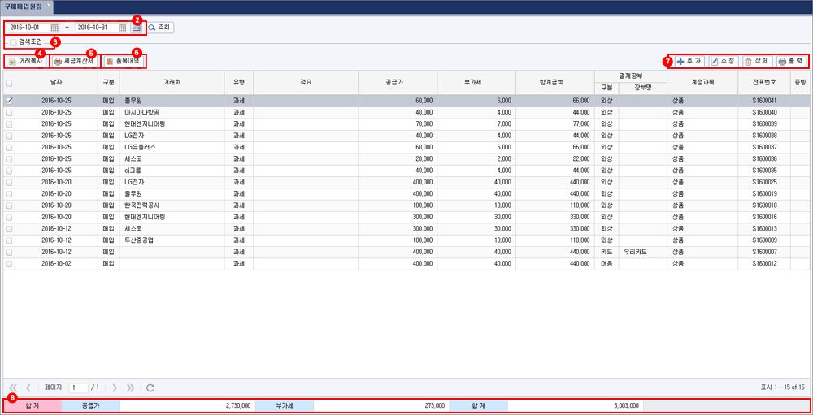Click voucher number S1600009

point(763,240)
